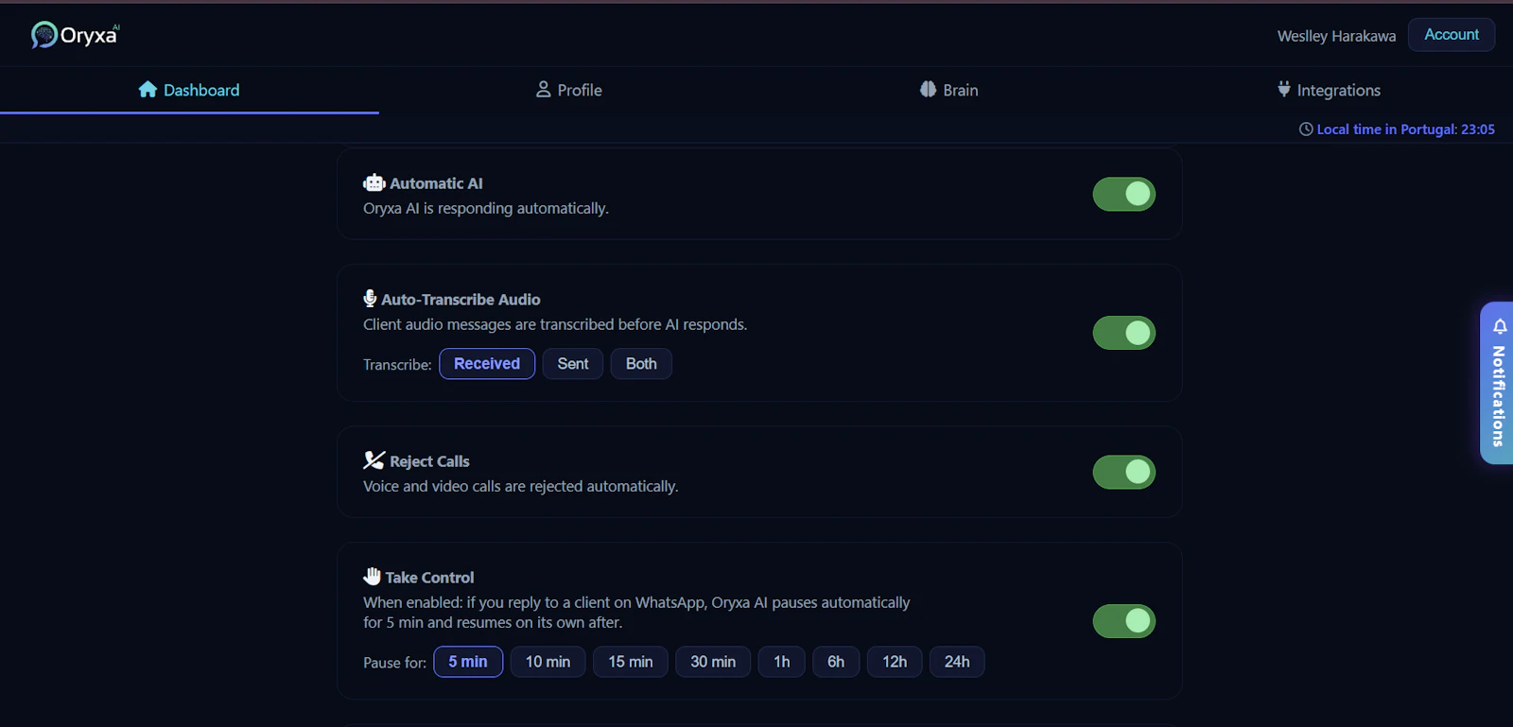Set pause duration to 24h
This screenshot has height=727, width=1513.
957,662
